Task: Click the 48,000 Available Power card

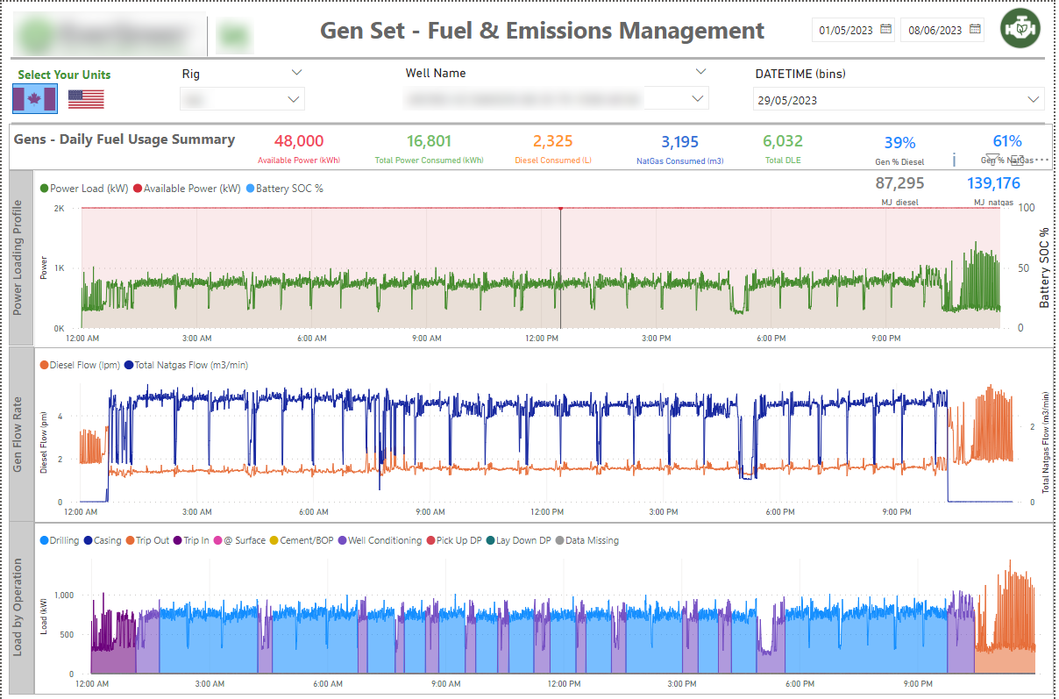Action: point(299,148)
